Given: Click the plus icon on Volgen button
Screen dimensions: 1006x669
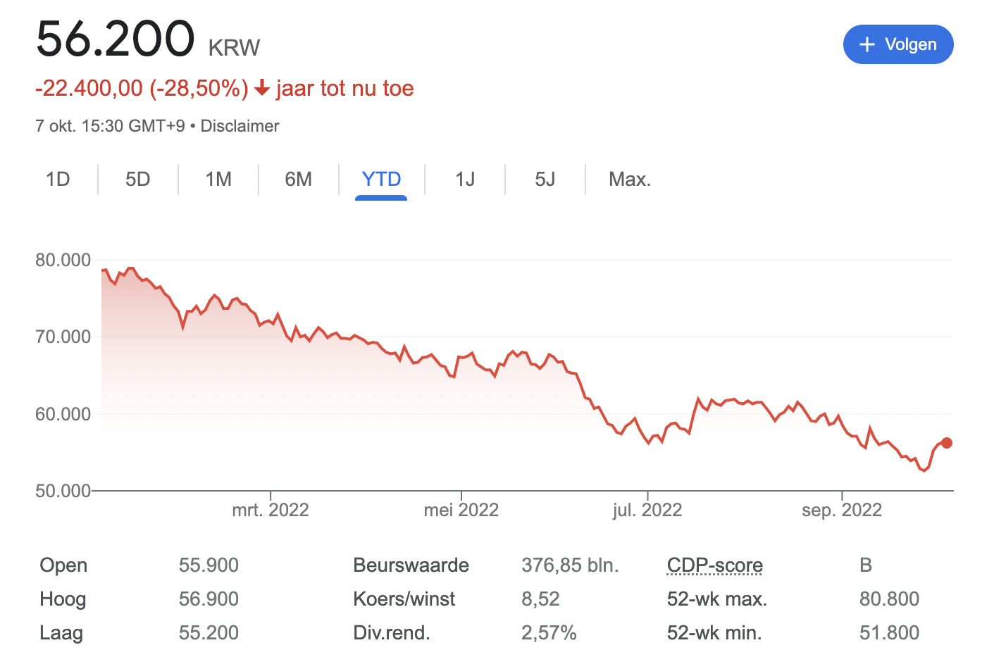Looking at the screenshot, I should [x=867, y=44].
